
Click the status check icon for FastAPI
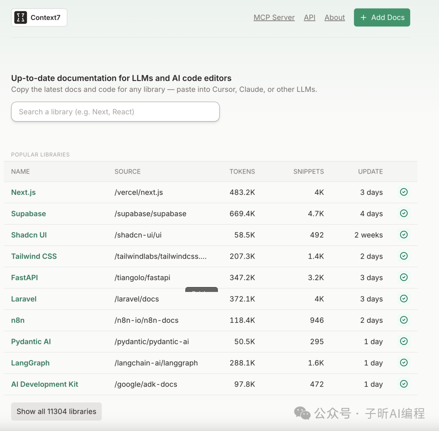pos(404,277)
